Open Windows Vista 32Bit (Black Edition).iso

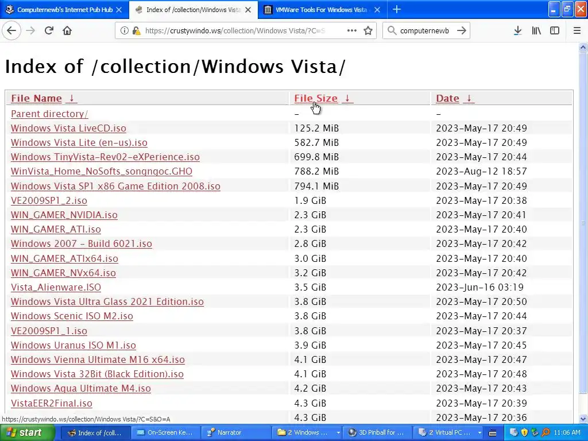pyautogui.click(x=97, y=374)
